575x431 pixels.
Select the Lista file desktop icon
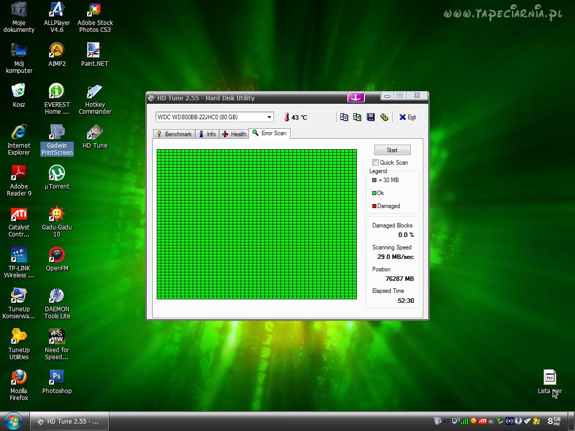coord(550,382)
